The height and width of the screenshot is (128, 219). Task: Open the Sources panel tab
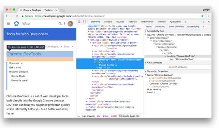[120, 22]
